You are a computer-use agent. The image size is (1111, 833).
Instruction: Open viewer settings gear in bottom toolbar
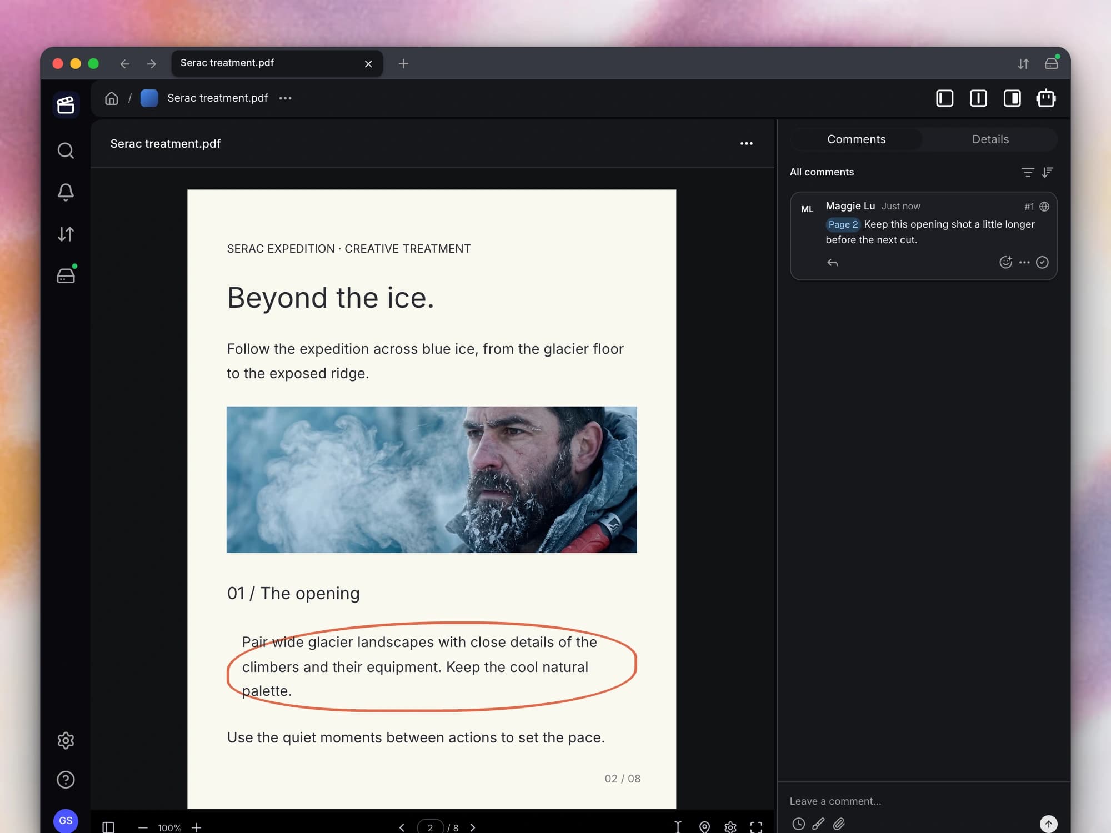(730, 827)
